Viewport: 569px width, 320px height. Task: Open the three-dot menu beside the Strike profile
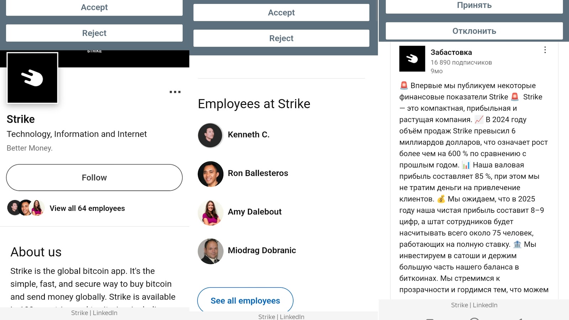click(175, 92)
